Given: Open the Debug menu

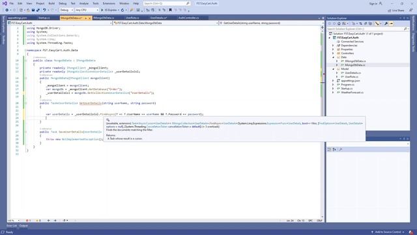Looking at the screenshot, I should pyautogui.click(x=63, y=3).
